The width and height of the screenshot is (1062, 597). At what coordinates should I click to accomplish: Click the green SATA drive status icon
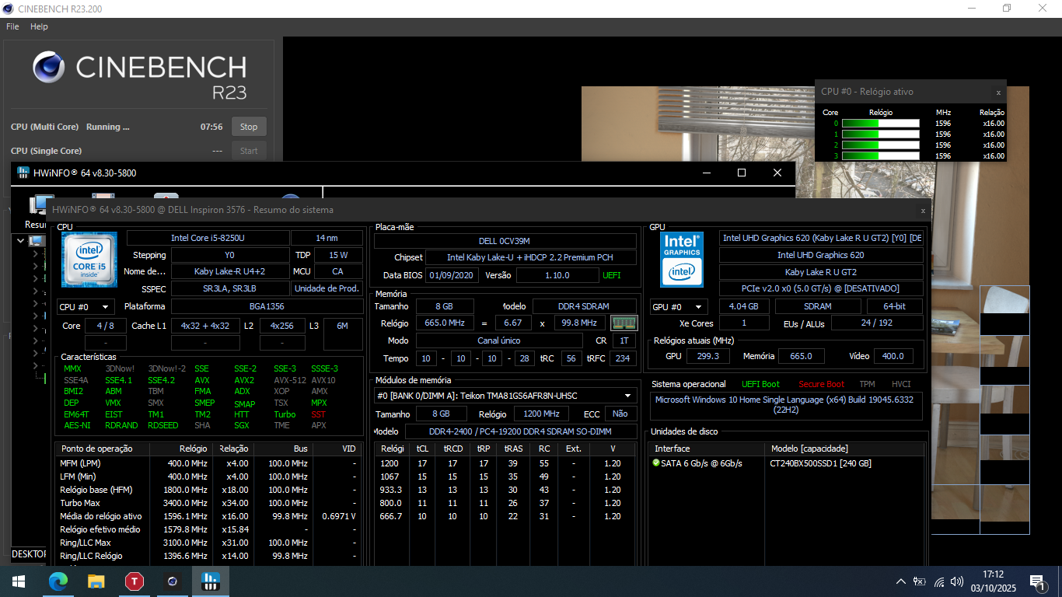pyautogui.click(x=656, y=463)
